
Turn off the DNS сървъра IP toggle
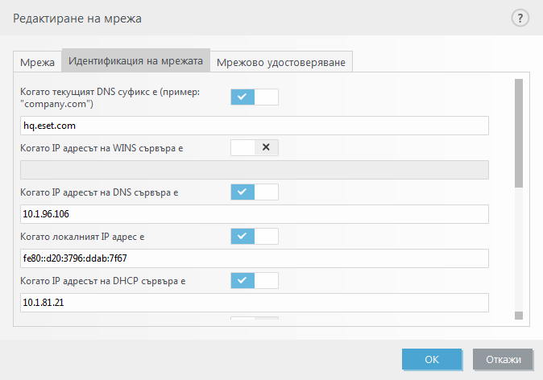click(x=255, y=192)
